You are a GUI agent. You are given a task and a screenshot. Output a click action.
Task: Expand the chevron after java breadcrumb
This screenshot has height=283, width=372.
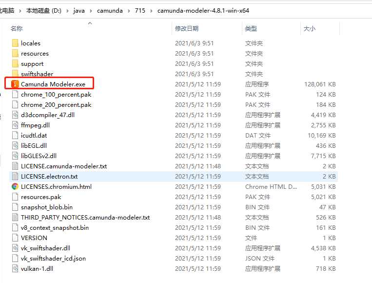[91, 11]
